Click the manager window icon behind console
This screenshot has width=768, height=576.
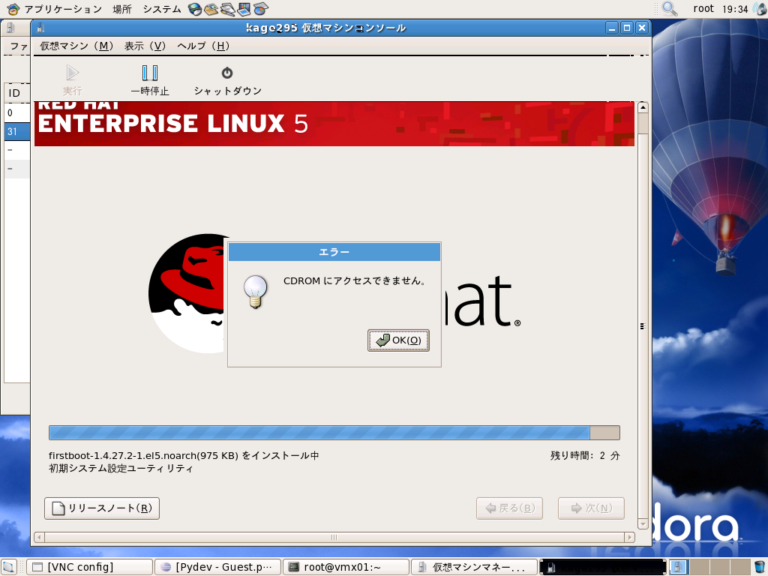(10, 28)
